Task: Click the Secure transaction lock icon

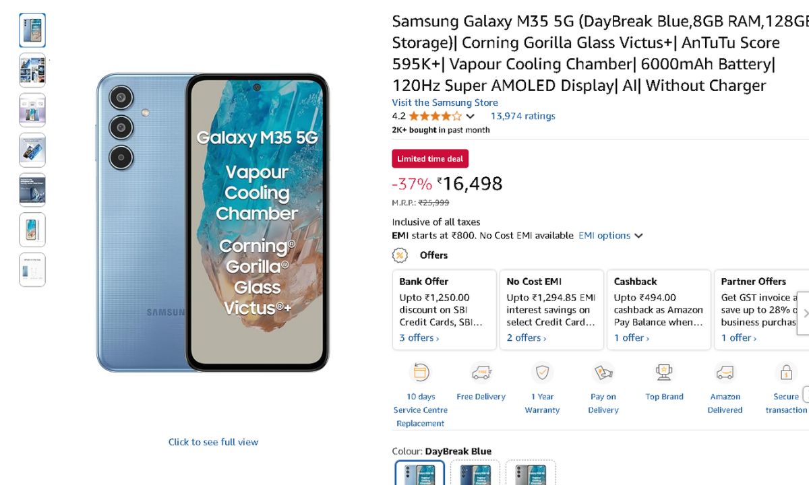Action: (785, 373)
